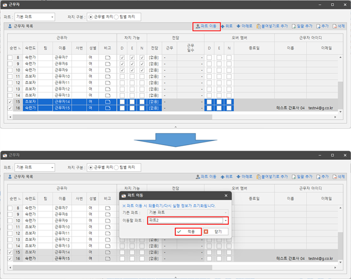Image resolution: width=351 pixels, height=279 pixels.
Task: Select the 팀별 차지 radio in the upper window
Action: coord(116,17)
